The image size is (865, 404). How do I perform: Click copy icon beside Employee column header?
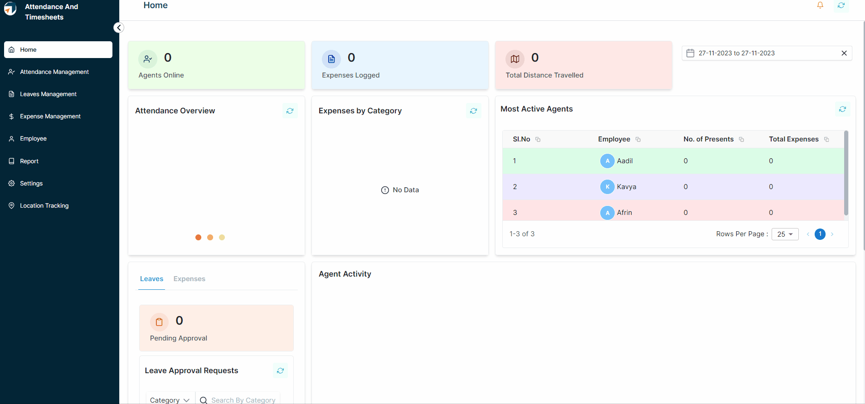point(638,140)
